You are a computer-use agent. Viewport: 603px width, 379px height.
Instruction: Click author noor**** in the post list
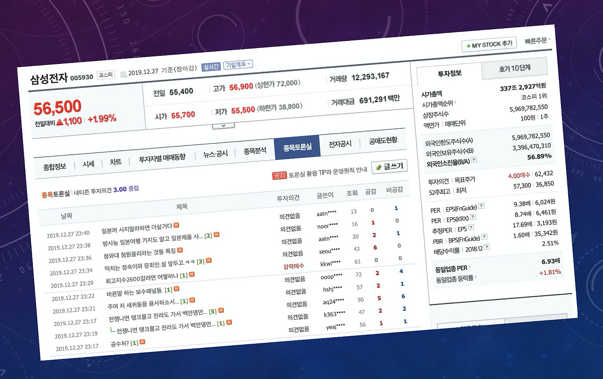click(327, 226)
